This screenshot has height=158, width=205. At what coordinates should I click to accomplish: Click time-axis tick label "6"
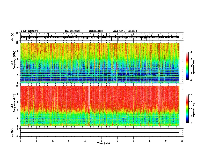pos(118,141)
